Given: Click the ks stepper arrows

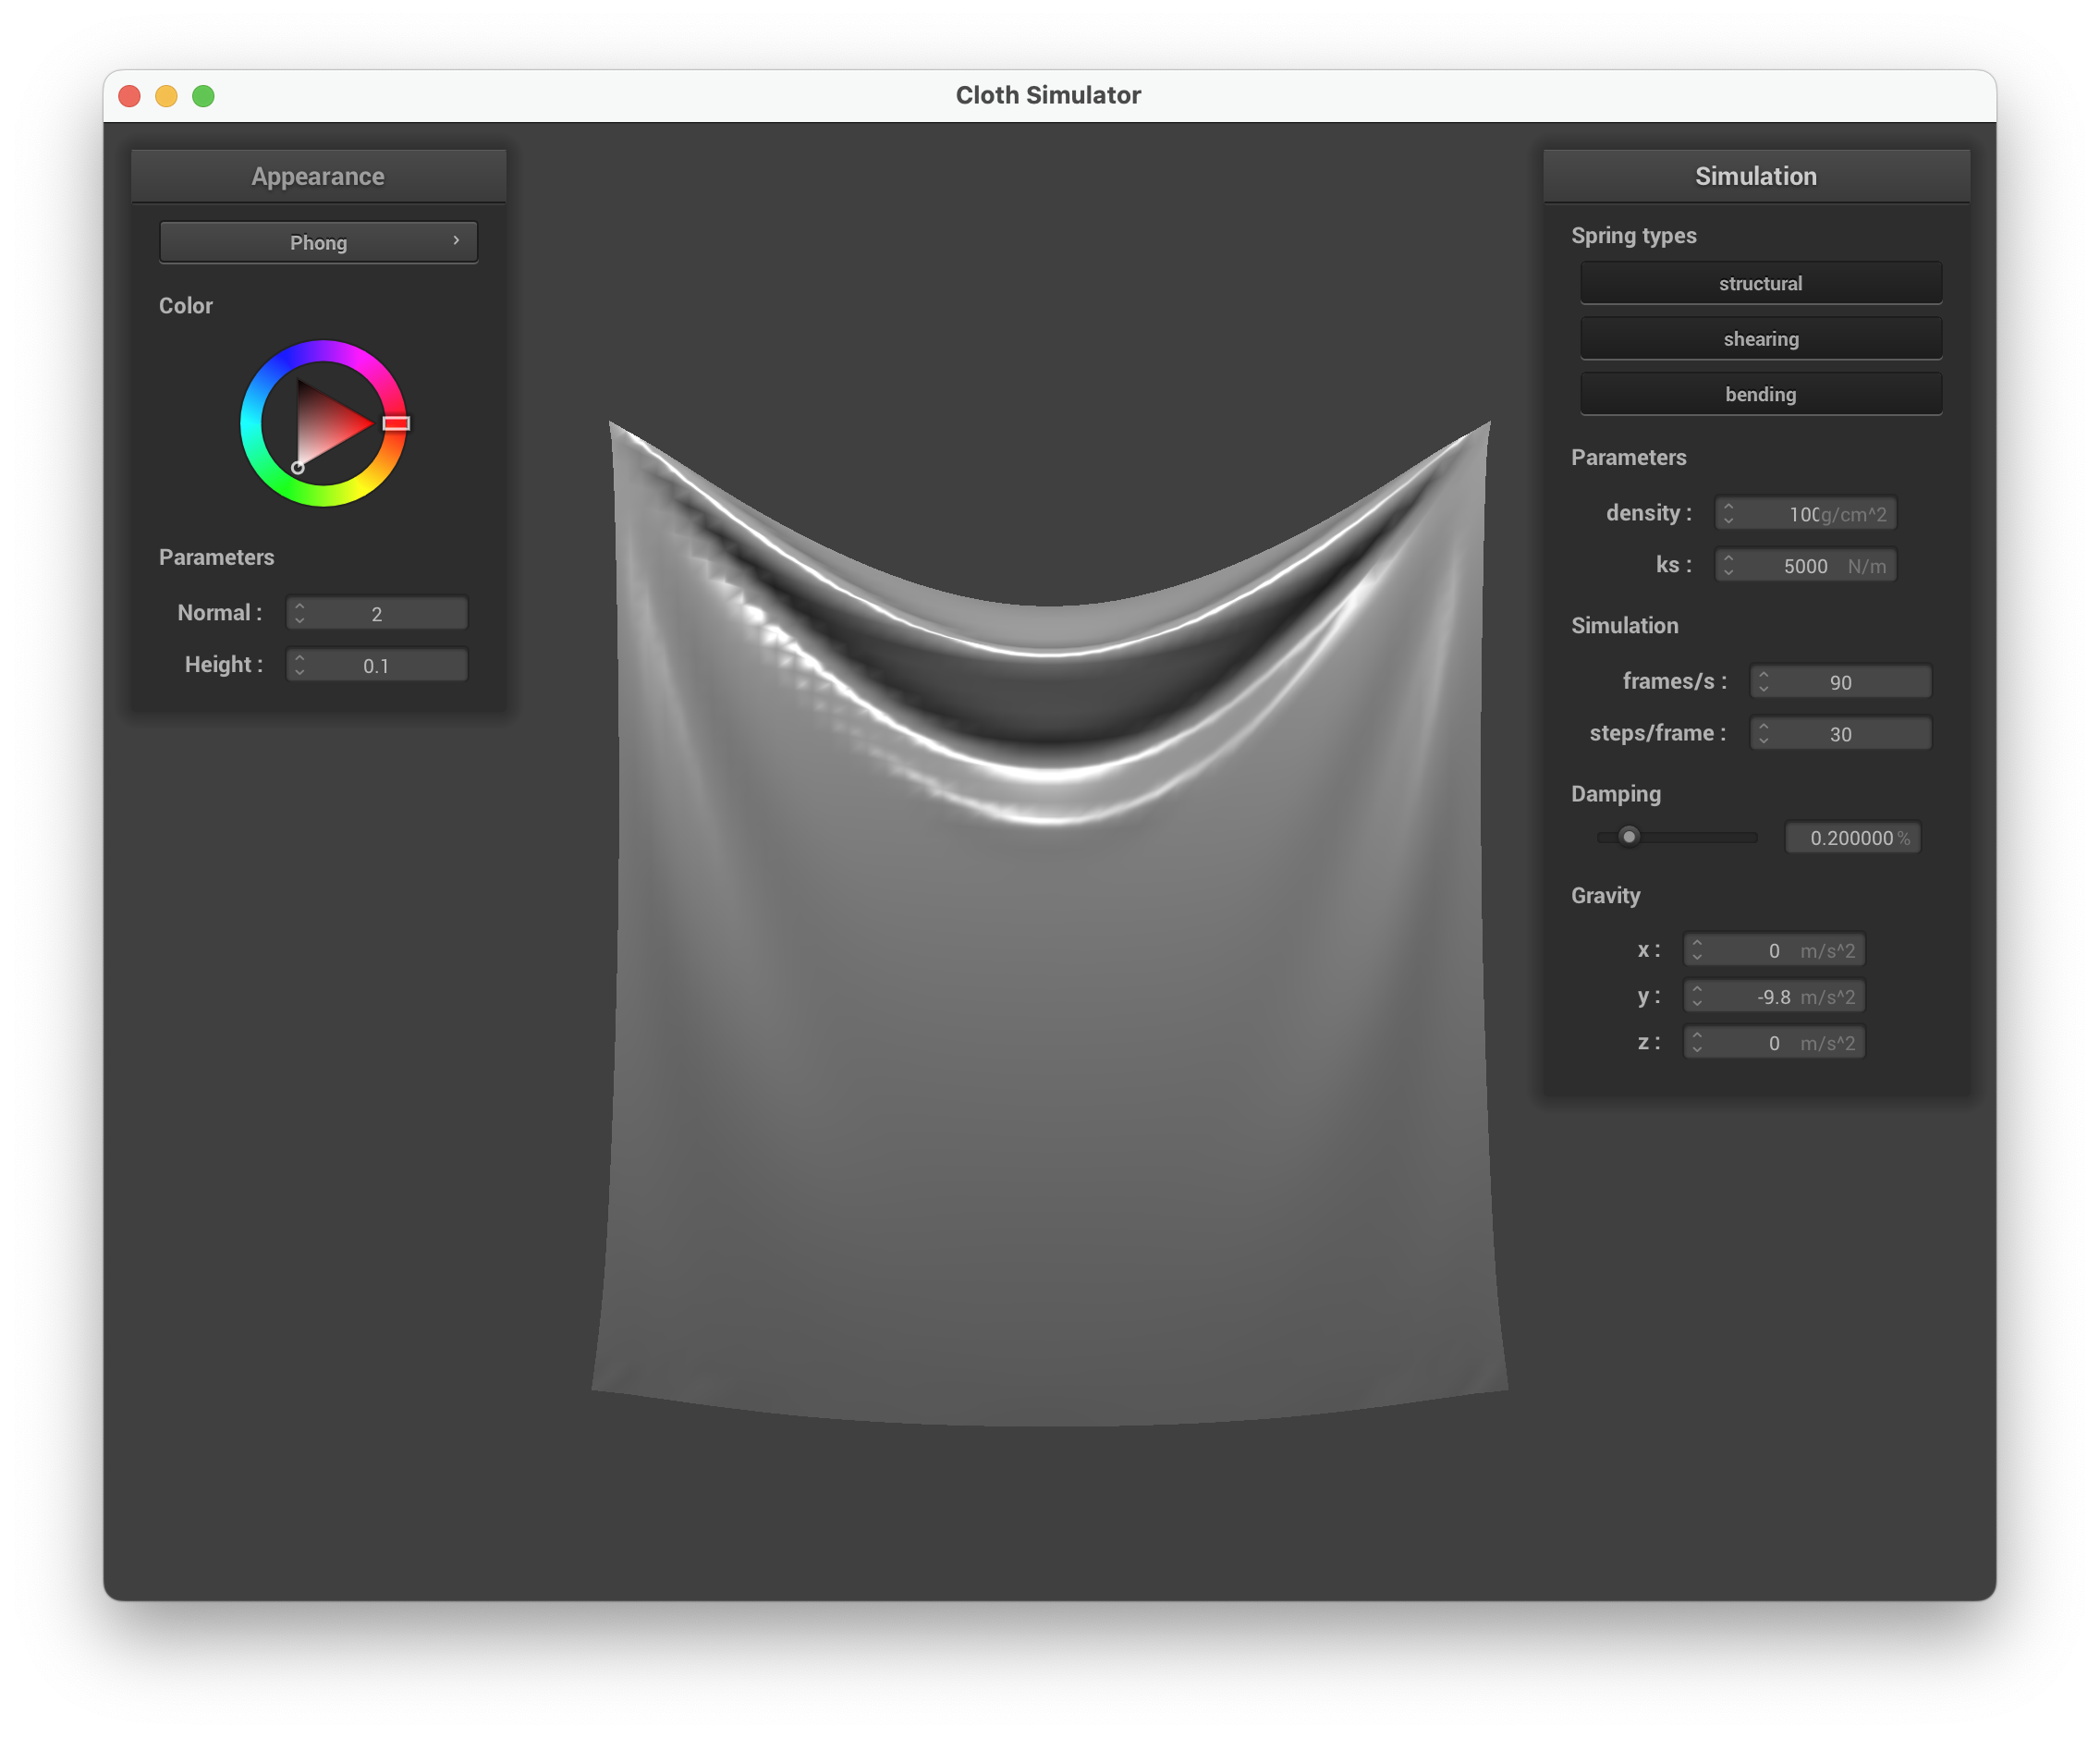Looking at the screenshot, I should [x=1728, y=565].
